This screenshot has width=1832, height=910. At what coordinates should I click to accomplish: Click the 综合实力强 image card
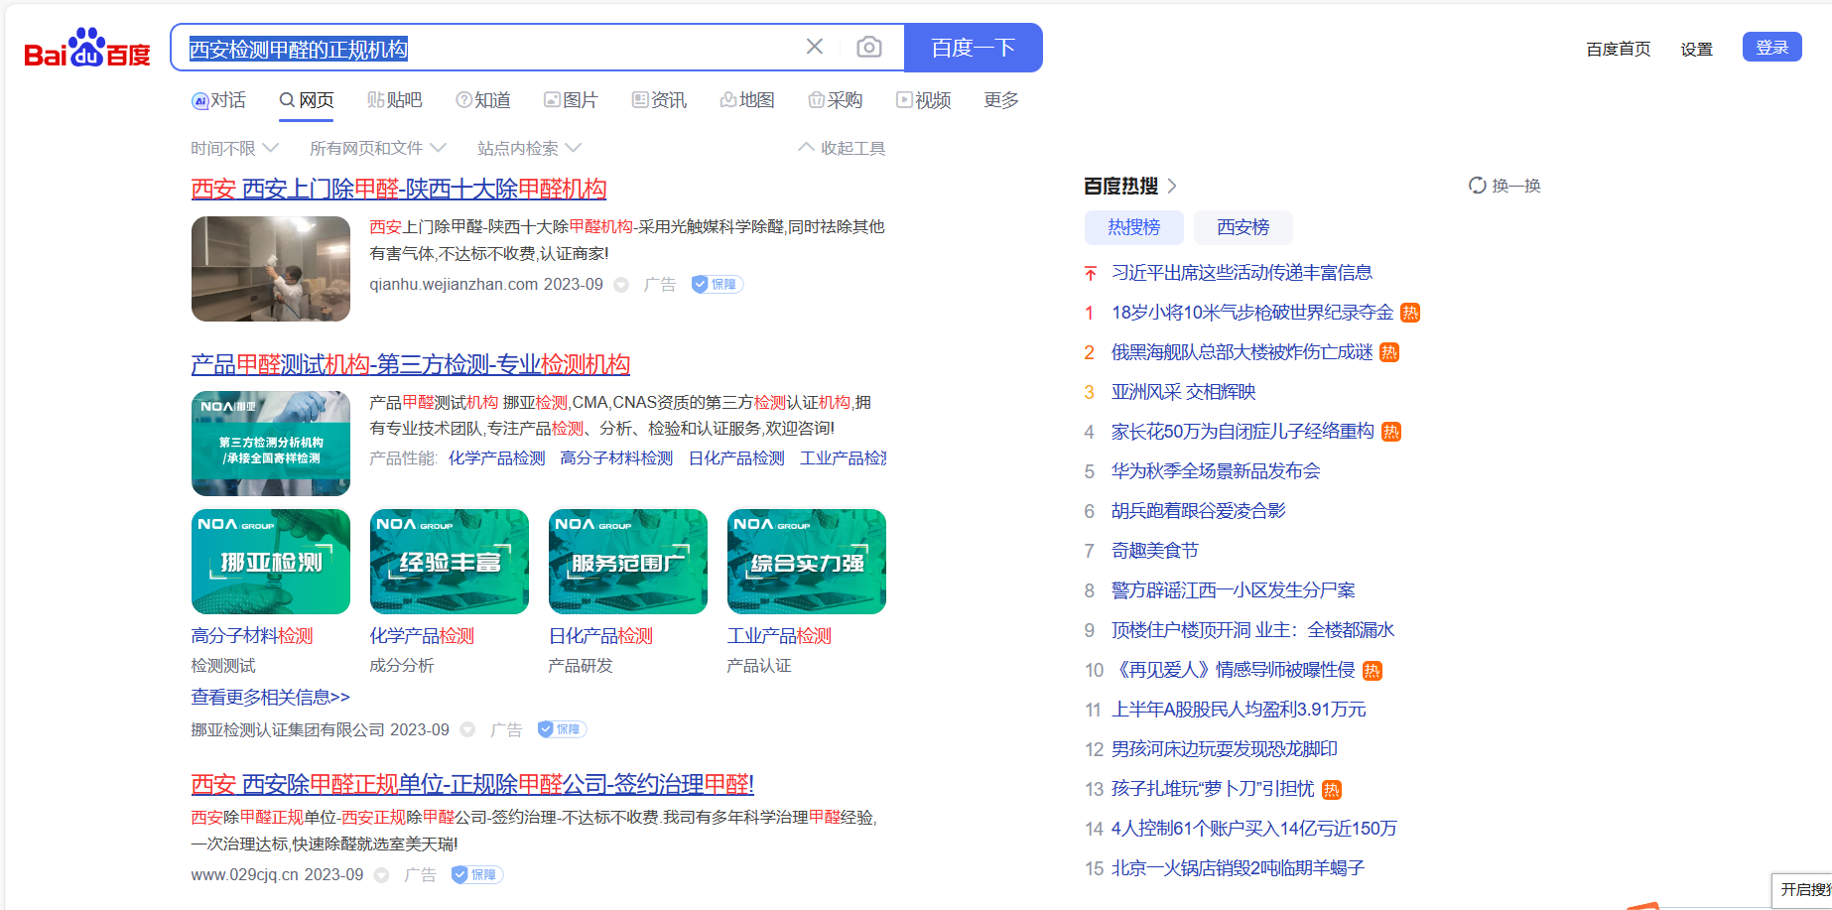tap(807, 562)
